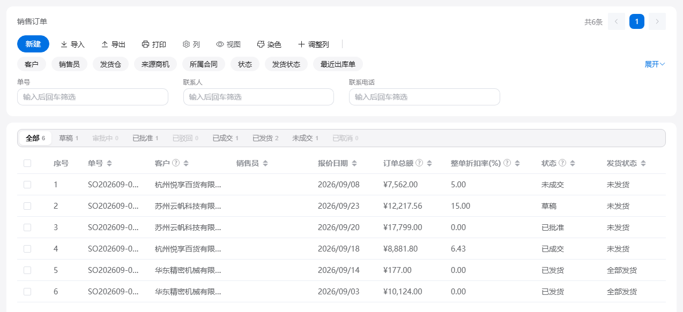This screenshot has height=312, width=683.
Task: Switch to the 未成交 tab
Action: tap(305, 138)
